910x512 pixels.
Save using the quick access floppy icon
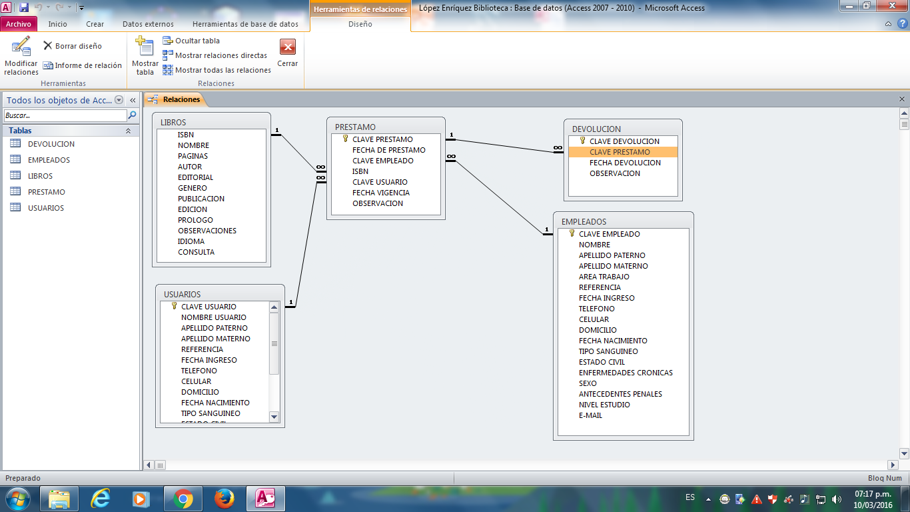click(x=24, y=8)
